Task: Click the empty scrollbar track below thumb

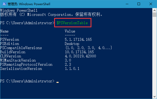Action: coord(154,56)
